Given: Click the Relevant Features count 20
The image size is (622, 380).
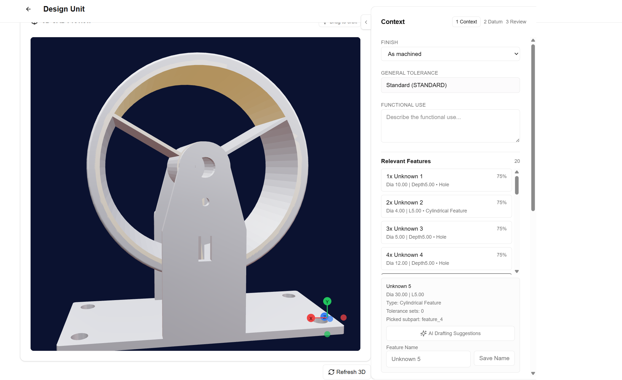Looking at the screenshot, I should [x=517, y=161].
